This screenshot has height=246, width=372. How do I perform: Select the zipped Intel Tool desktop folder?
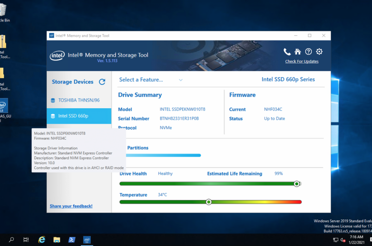click(x=4, y=47)
